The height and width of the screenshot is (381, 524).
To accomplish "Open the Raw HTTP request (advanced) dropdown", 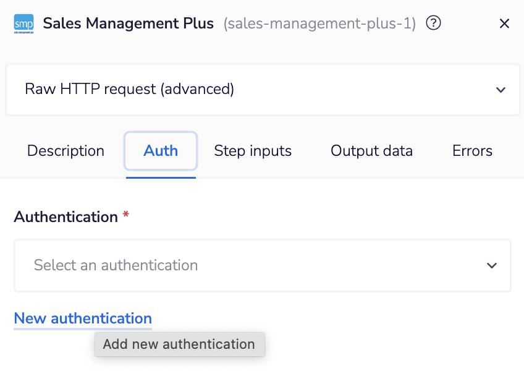I will [262, 89].
